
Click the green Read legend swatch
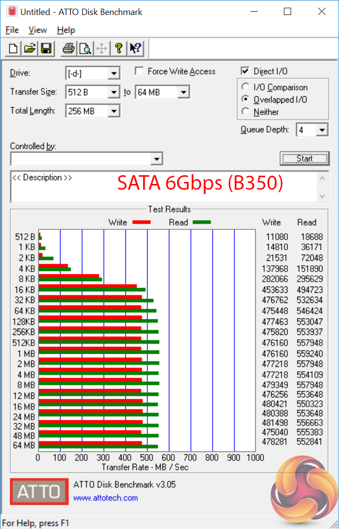click(202, 222)
